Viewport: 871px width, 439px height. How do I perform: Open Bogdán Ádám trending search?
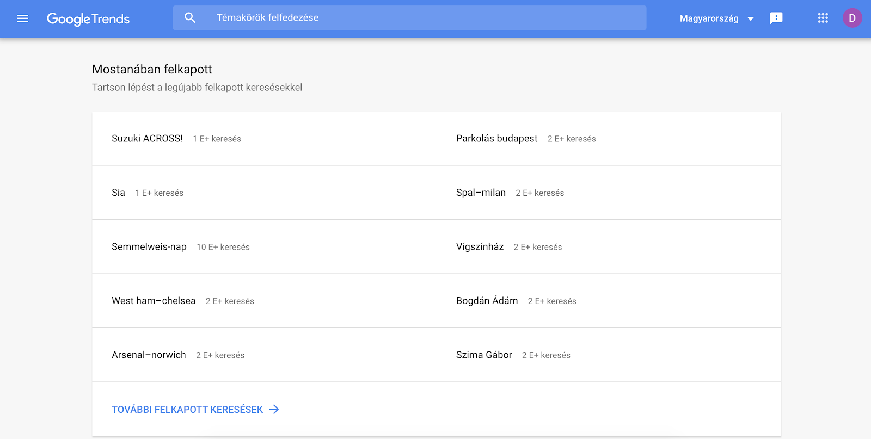point(487,301)
